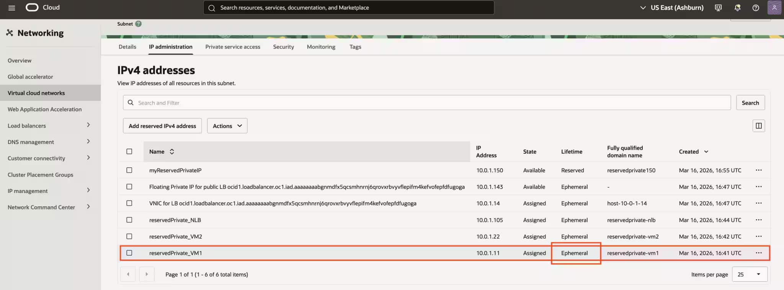Open Global accelerator in sidebar
This screenshot has height=290, width=784.
point(30,77)
